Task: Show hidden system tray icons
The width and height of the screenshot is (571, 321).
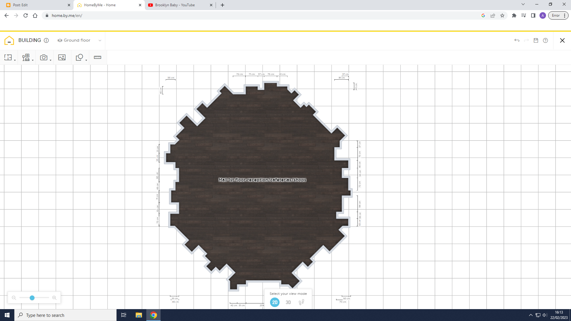Action: [531, 315]
